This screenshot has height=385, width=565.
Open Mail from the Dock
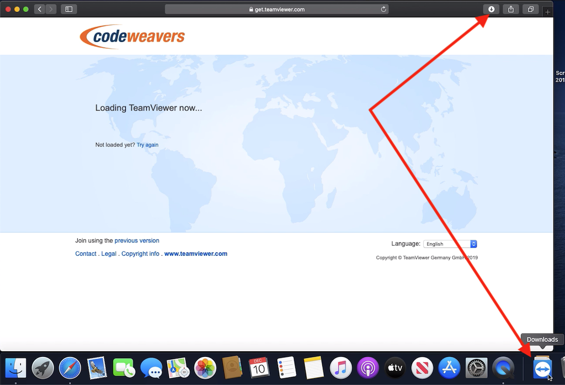point(97,368)
